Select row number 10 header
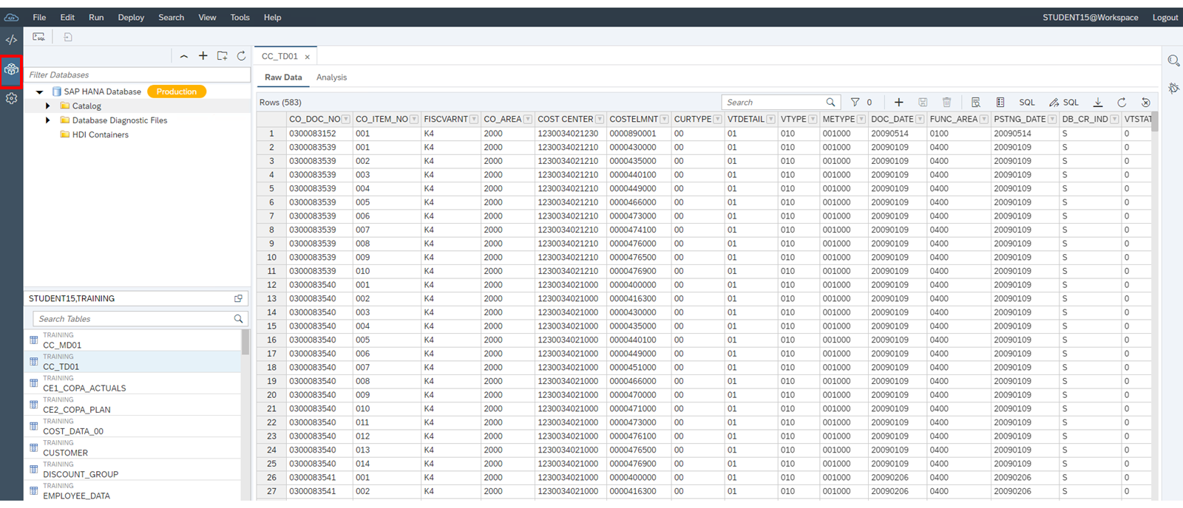 [271, 258]
